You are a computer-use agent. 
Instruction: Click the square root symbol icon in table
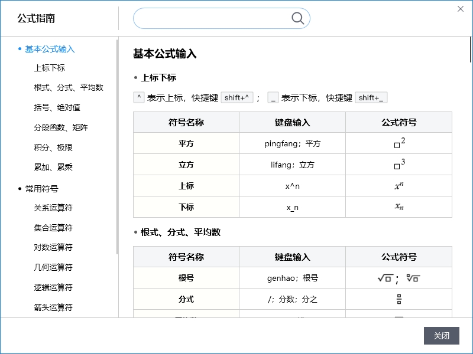385,278
